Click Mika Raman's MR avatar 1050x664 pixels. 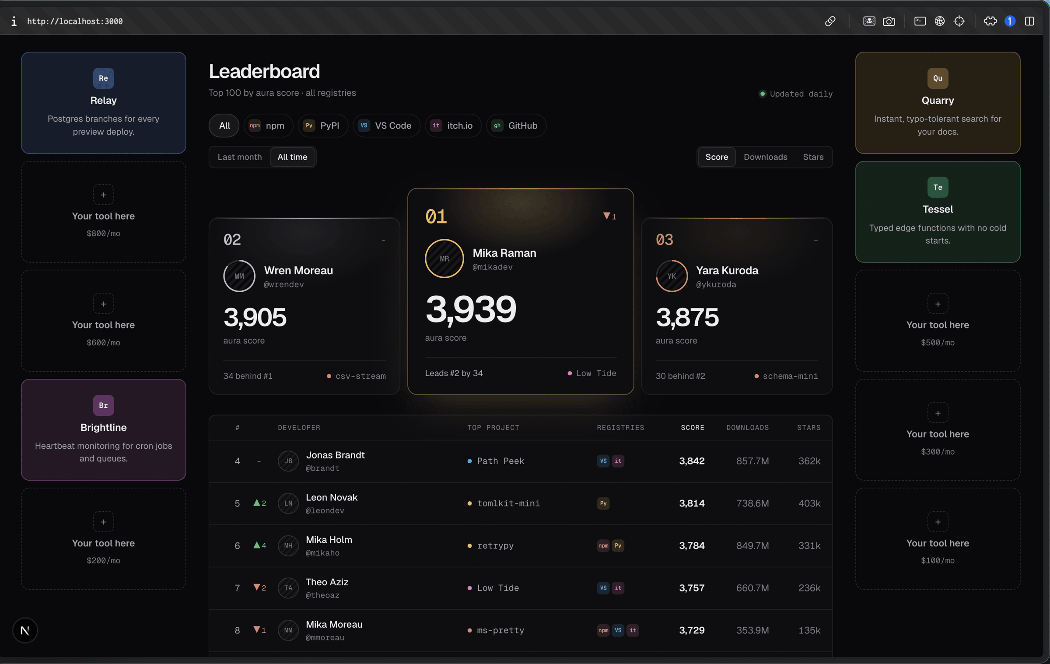pos(444,259)
